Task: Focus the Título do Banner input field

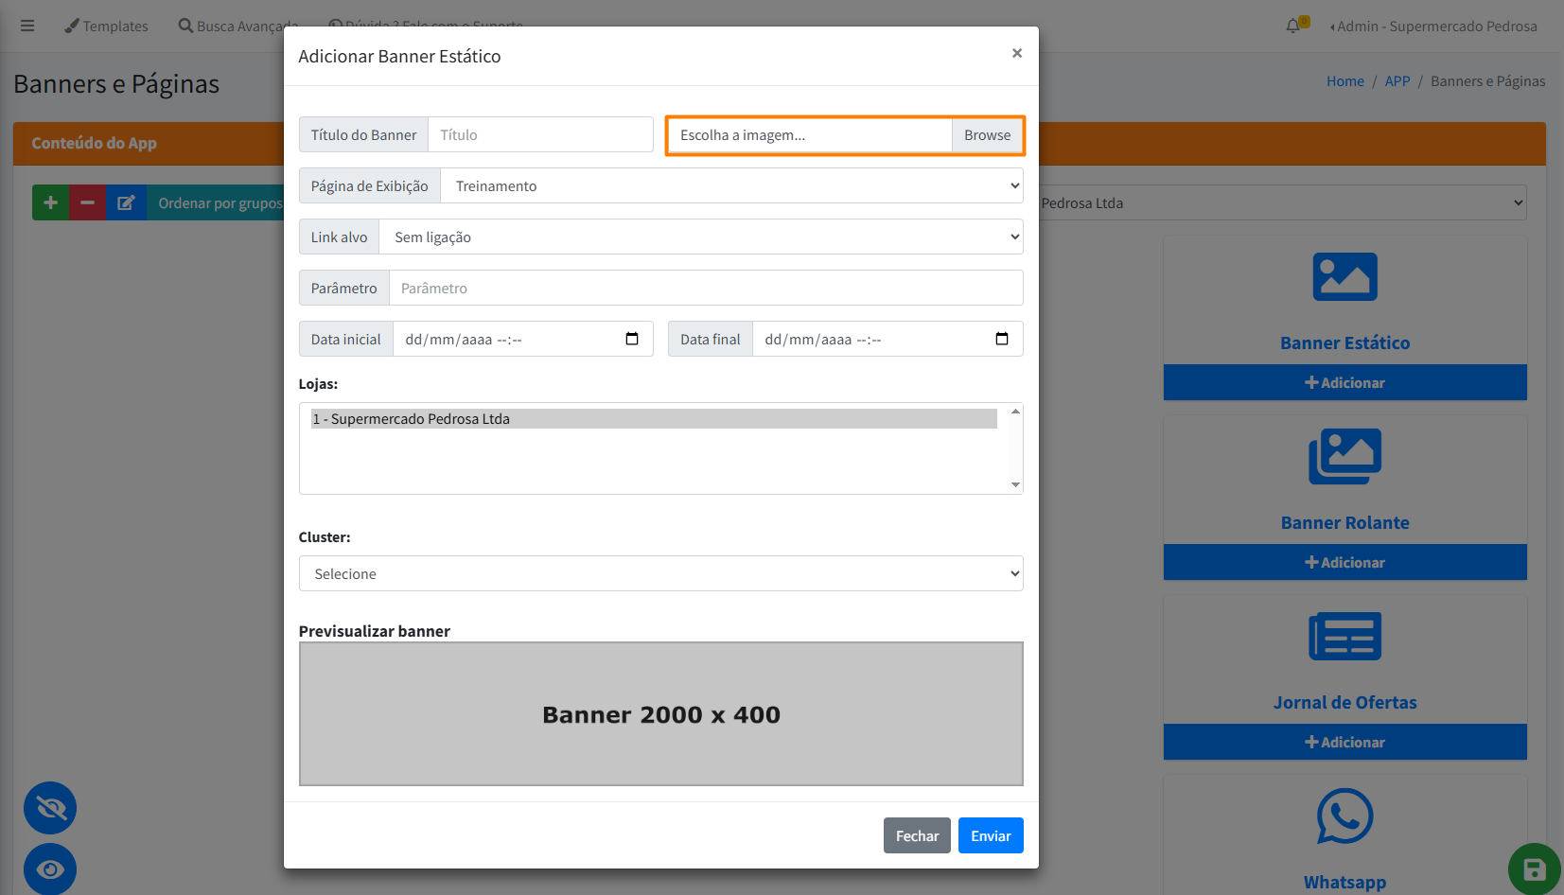Action: (540, 135)
